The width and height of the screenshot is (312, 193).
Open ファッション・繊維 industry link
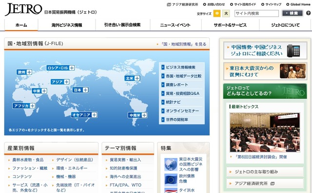[x=30, y=168]
